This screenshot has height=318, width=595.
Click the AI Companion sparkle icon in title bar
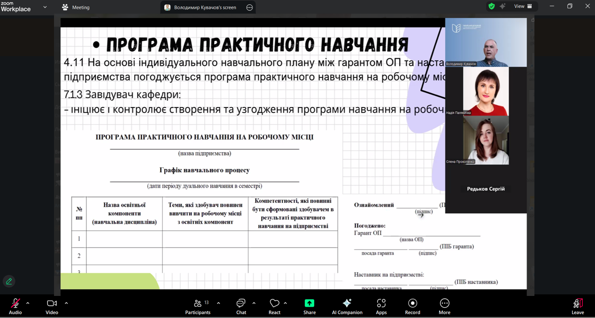tap(502, 7)
